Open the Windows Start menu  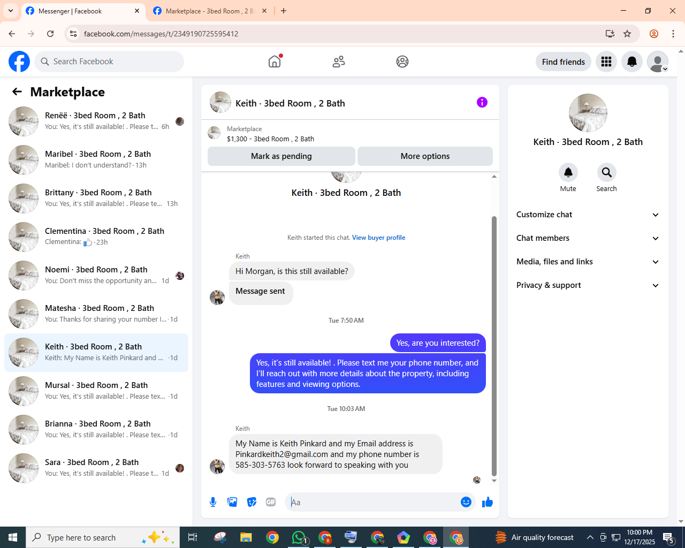click(13, 537)
